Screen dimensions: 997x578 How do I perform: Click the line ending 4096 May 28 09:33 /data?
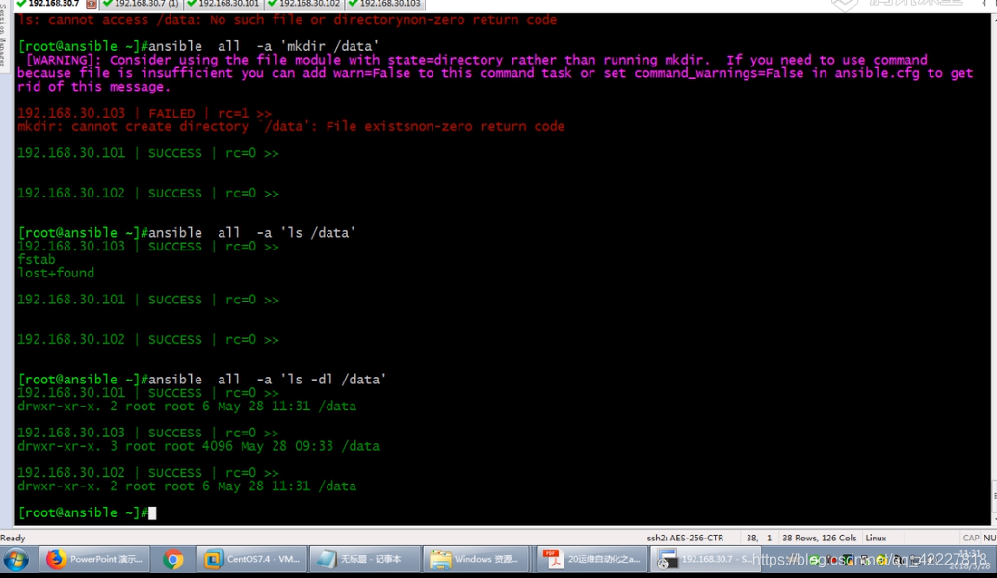[198, 446]
